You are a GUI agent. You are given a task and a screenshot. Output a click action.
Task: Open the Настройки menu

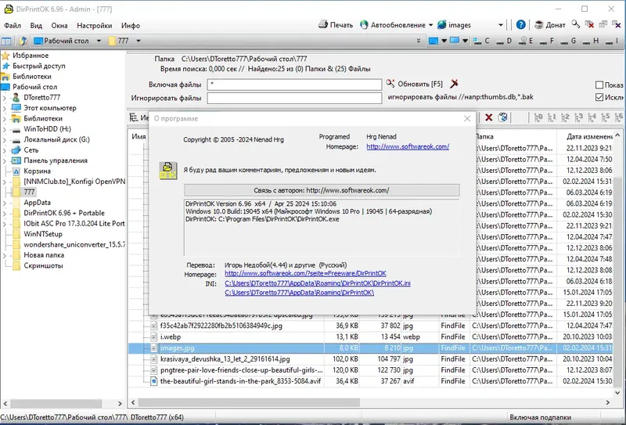(94, 26)
